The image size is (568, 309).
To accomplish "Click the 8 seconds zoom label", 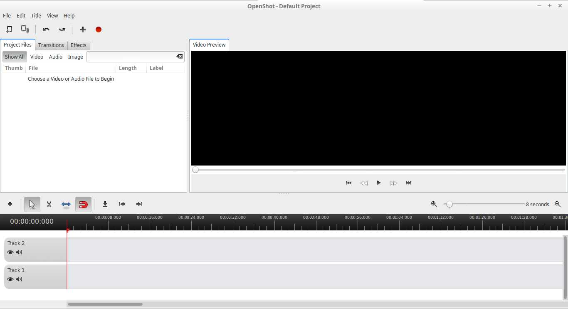I will [x=538, y=204].
